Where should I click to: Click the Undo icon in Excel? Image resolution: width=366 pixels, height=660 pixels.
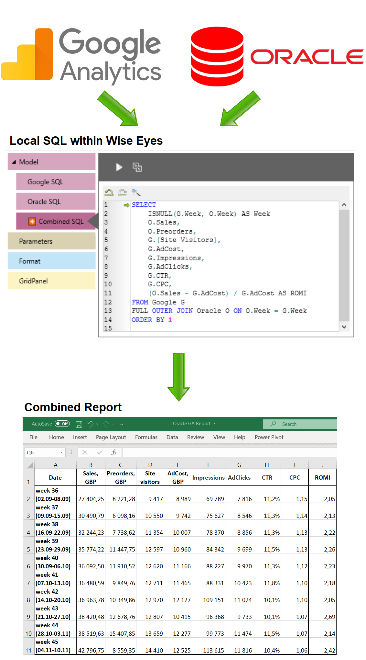[x=90, y=424]
